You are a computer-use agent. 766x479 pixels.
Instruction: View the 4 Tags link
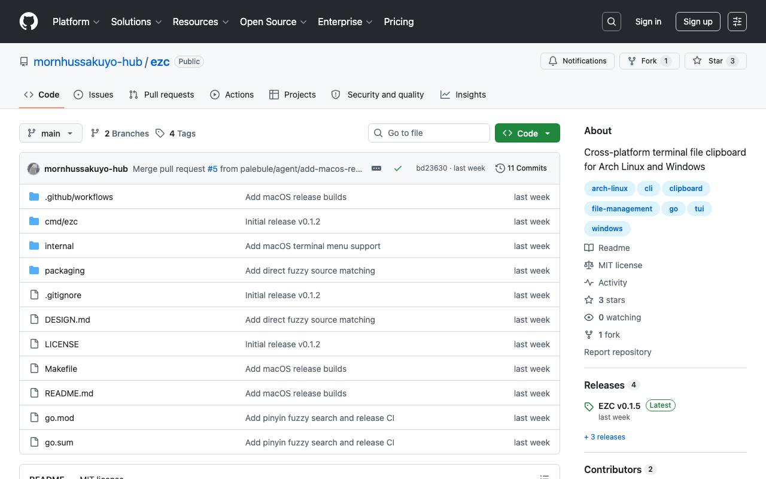(x=175, y=134)
